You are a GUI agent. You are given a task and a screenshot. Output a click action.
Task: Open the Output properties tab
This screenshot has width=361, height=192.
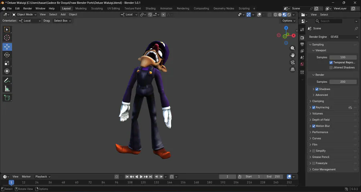point(302,44)
